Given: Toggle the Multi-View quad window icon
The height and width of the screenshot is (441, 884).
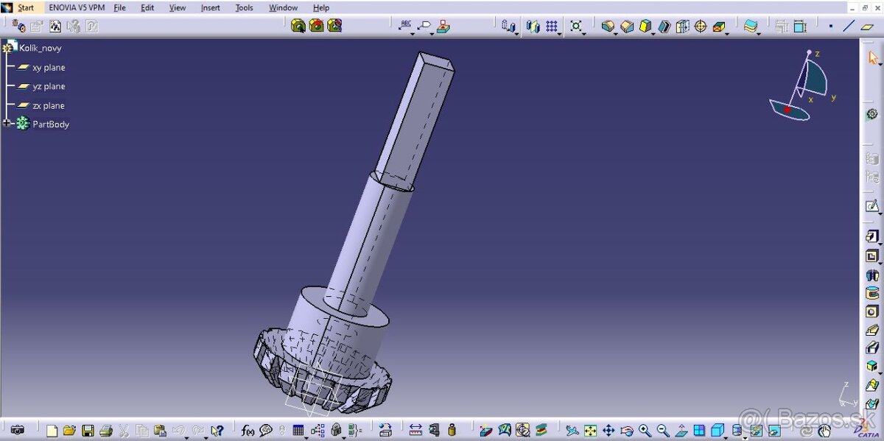Looking at the screenshot, I should click(699, 431).
